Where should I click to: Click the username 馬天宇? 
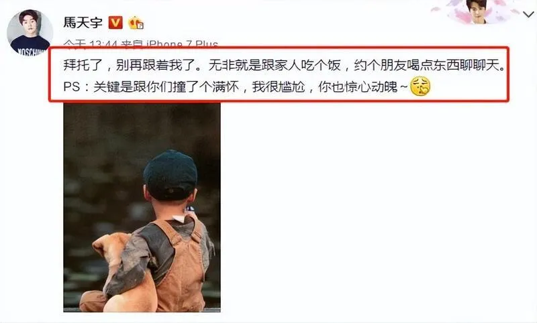point(83,23)
